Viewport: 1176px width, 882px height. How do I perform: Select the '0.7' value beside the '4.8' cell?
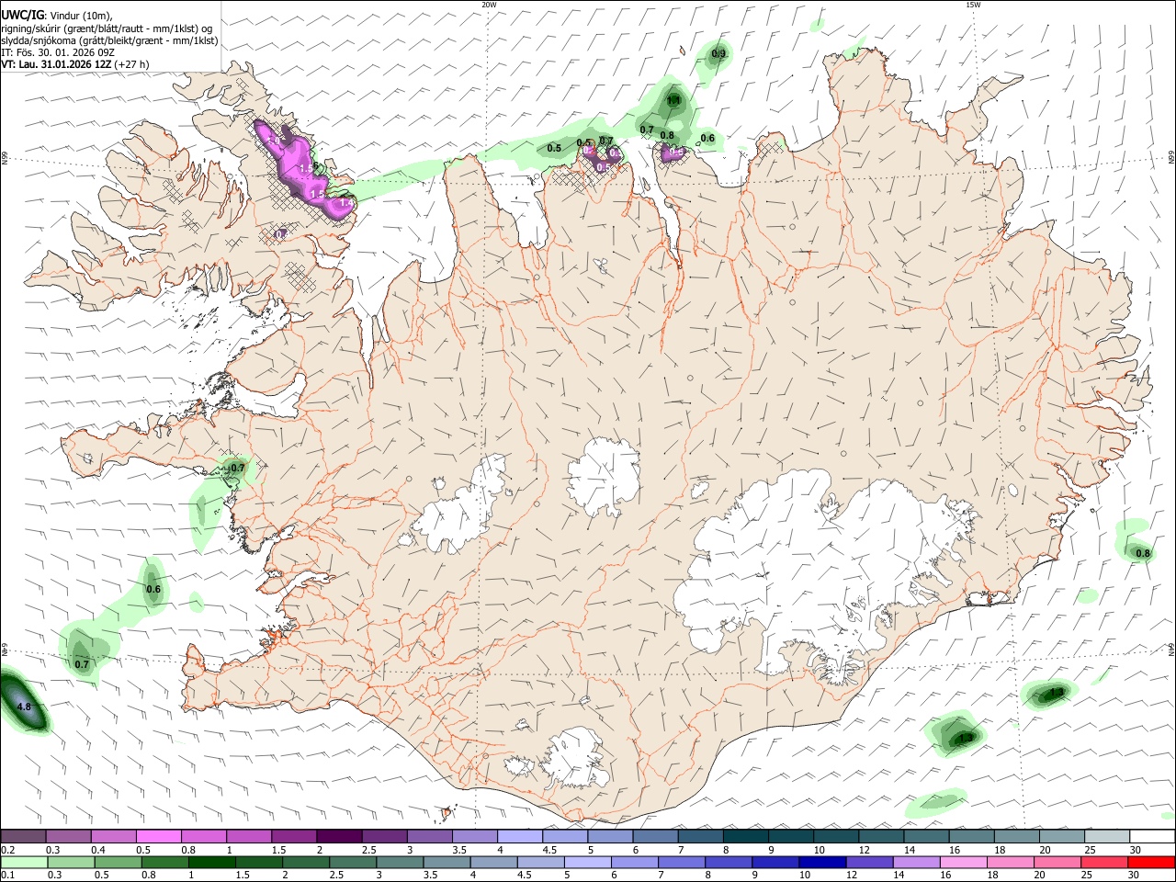tap(82, 664)
